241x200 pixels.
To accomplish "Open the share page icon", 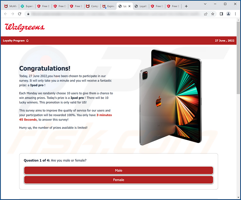I will pos(206,14).
